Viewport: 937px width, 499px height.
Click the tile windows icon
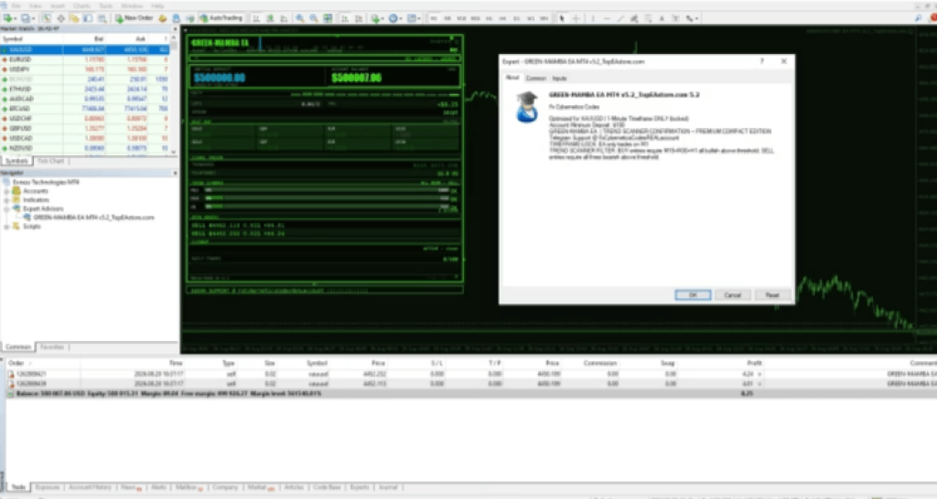pos(328,18)
